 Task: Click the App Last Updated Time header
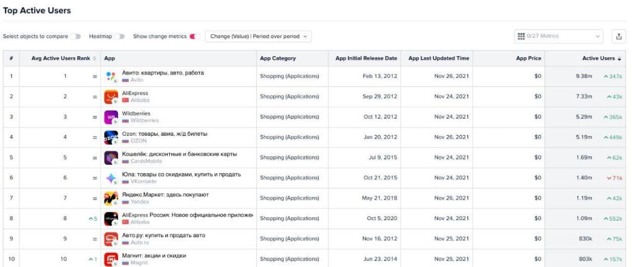pos(438,58)
